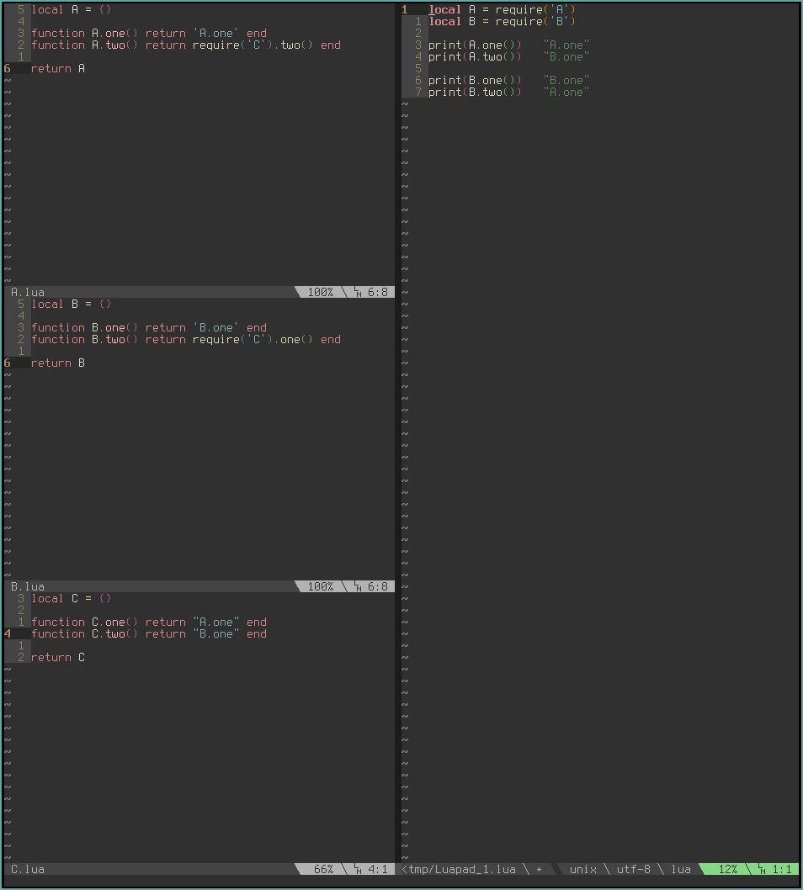Click the line-number icon in A.lua status line
The height and width of the screenshot is (890, 803).
click(x=358, y=292)
